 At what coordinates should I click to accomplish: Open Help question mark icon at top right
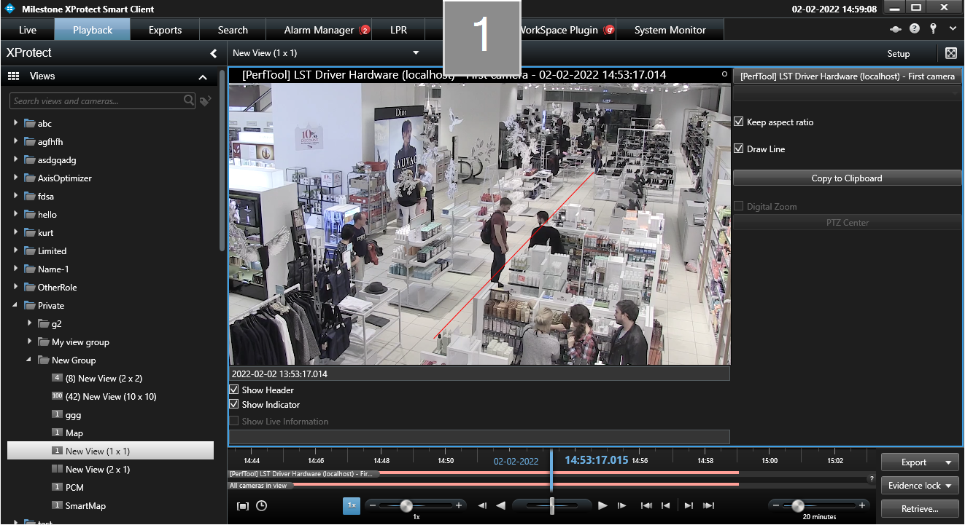[x=915, y=29]
